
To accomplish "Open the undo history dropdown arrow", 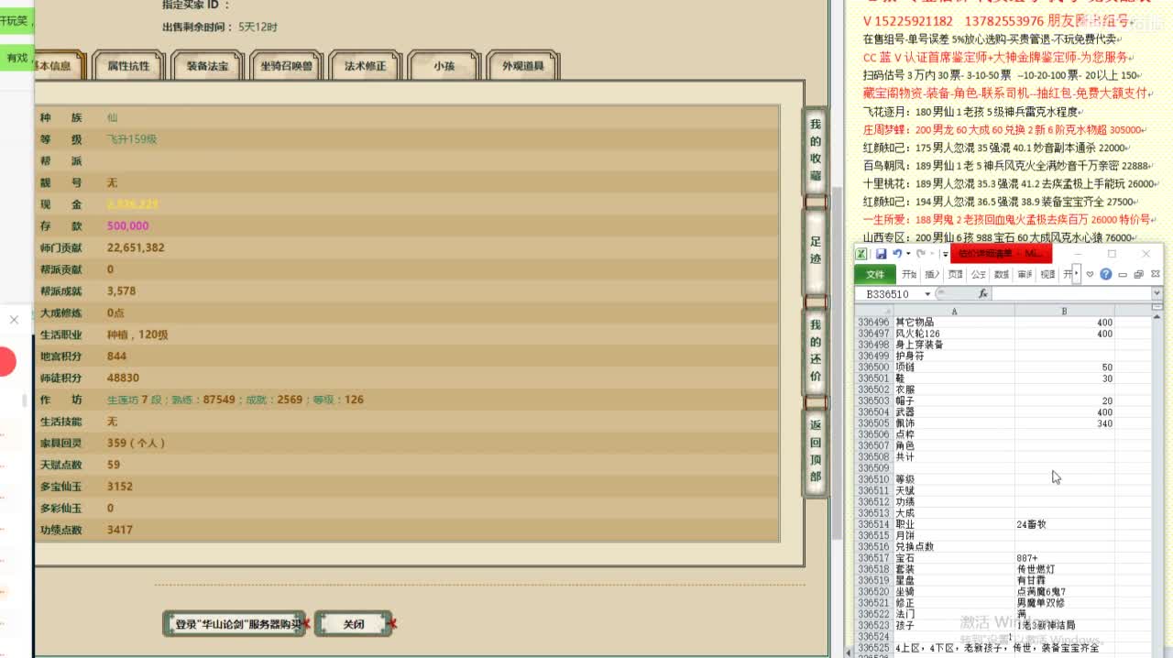I will pyautogui.click(x=907, y=254).
